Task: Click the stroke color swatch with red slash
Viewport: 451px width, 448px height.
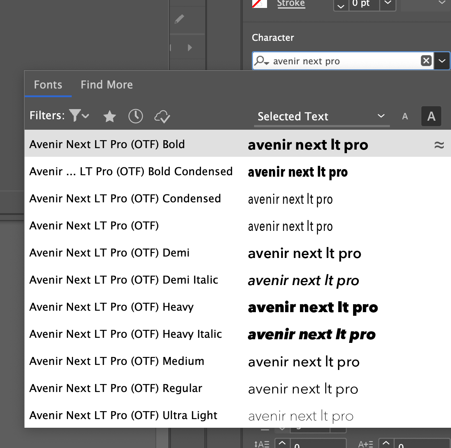Action: (259, 4)
